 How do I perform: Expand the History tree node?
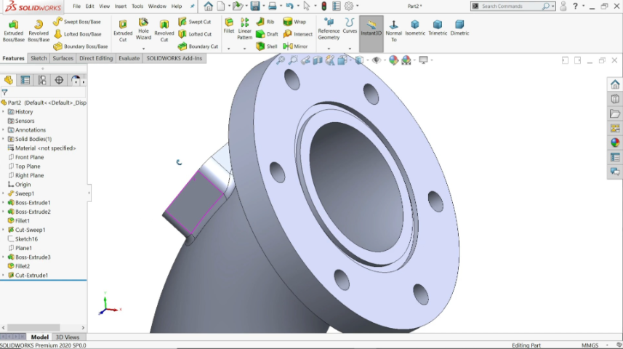pyautogui.click(x=3, y=112)
